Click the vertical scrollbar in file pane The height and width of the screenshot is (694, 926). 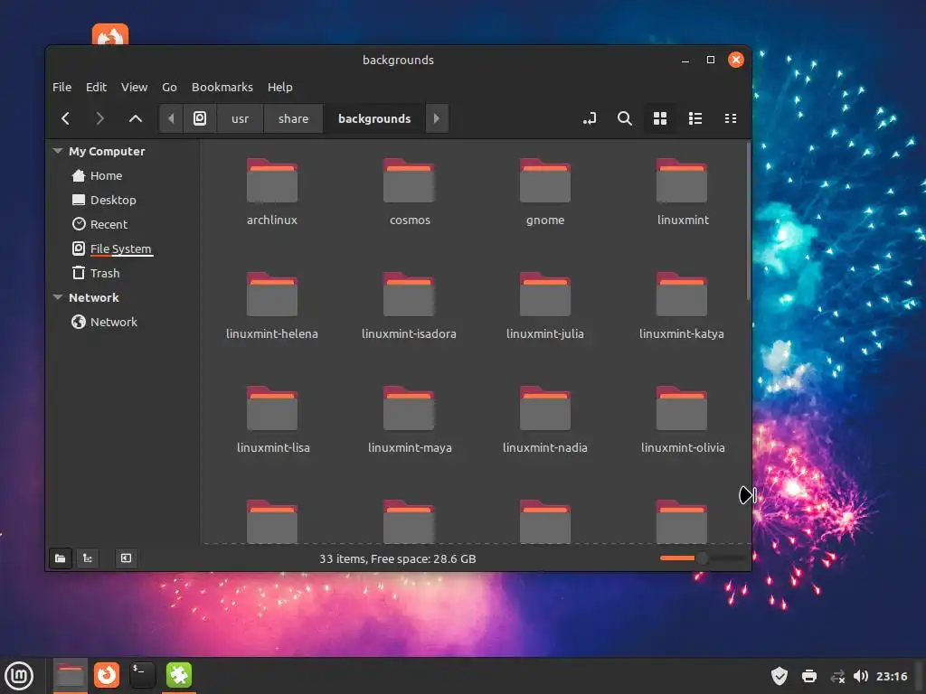748,221
